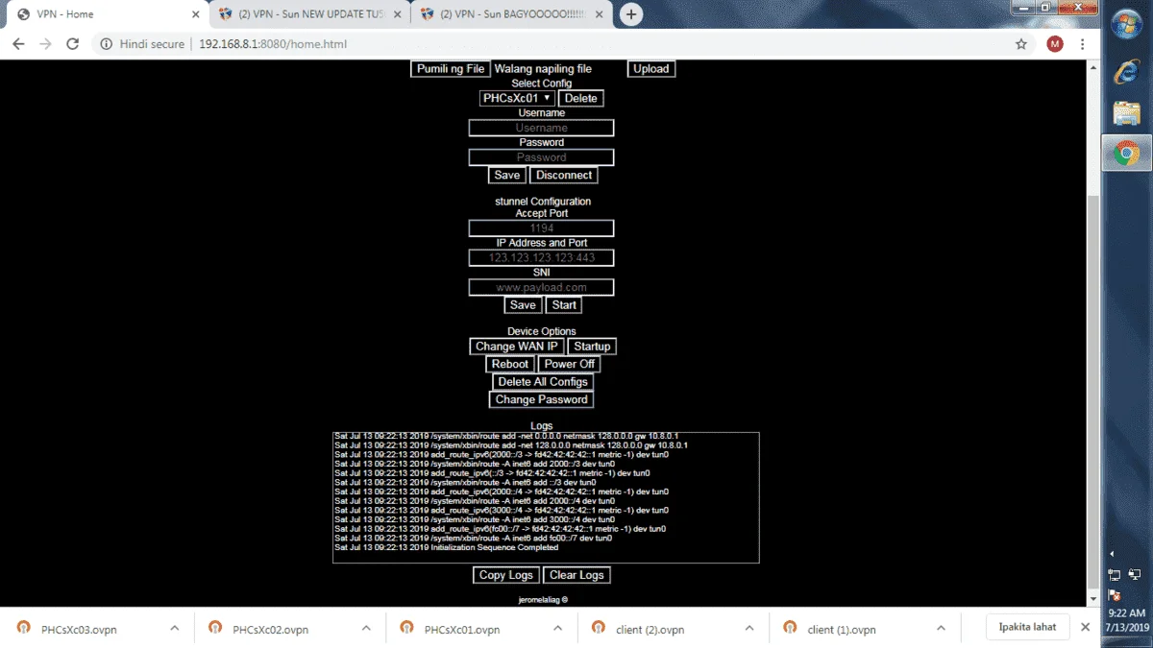This screenshot has width=1153, height=648.
Task: Click Ipakita lahat downloads button
Action: (x=1027, y=627)
